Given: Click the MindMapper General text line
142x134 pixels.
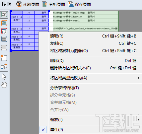Looking at the screenshot, I should tap(74, 21).
